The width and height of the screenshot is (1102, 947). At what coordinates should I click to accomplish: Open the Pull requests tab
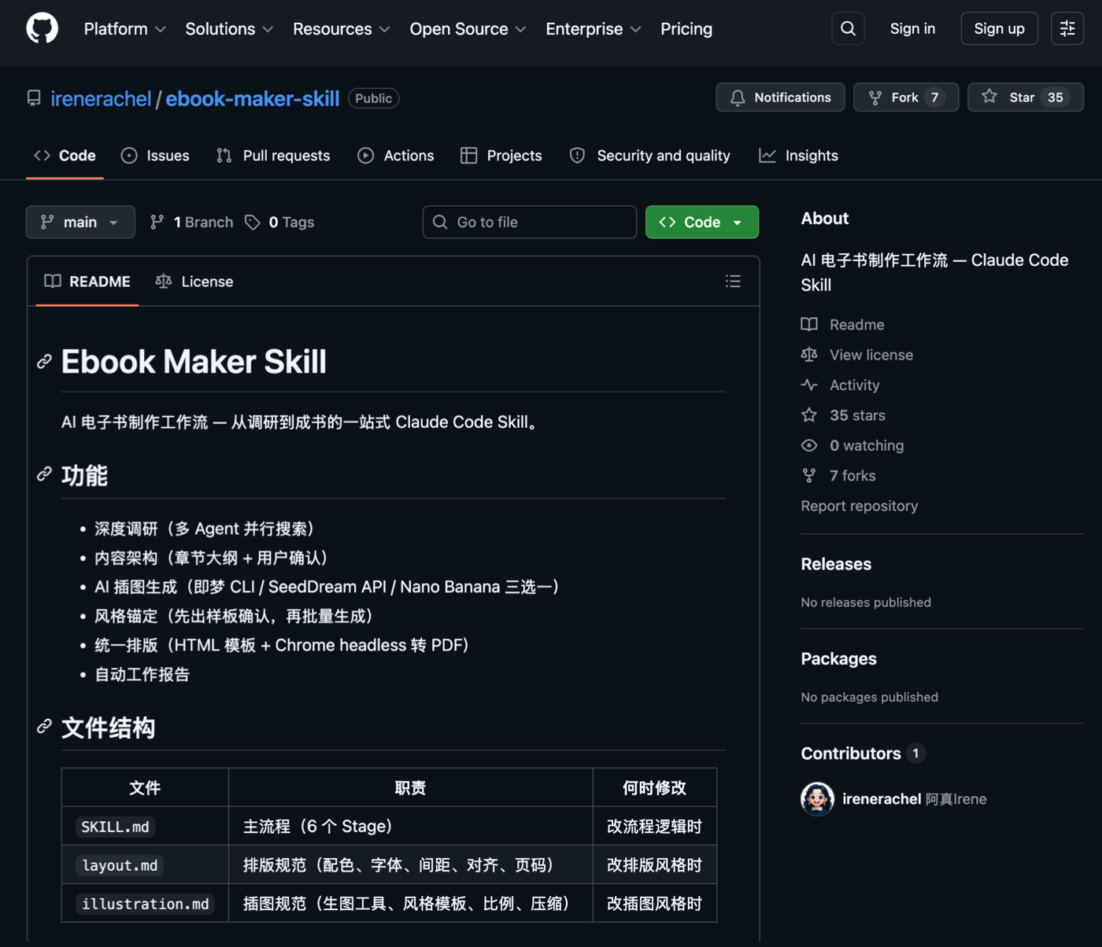tap(273, 156)
